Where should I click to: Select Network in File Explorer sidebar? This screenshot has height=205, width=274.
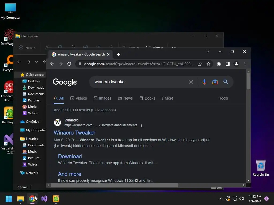[x=29, y=173]
